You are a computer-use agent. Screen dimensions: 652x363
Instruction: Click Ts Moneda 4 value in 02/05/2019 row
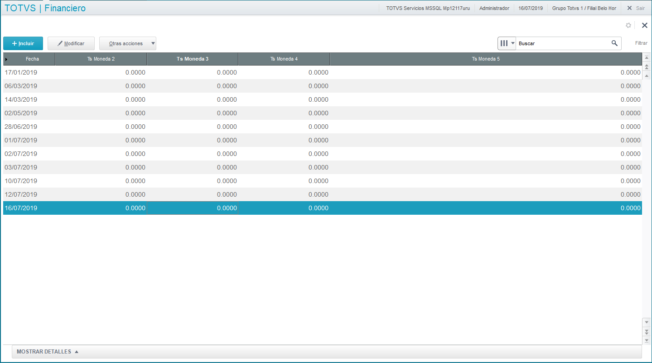[x=319, y=113]
